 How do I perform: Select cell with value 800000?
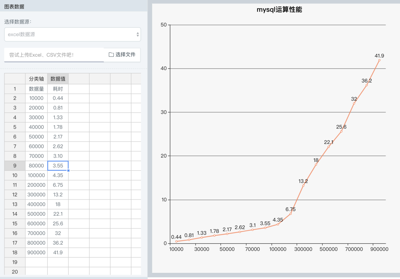[x=36, y=243]
